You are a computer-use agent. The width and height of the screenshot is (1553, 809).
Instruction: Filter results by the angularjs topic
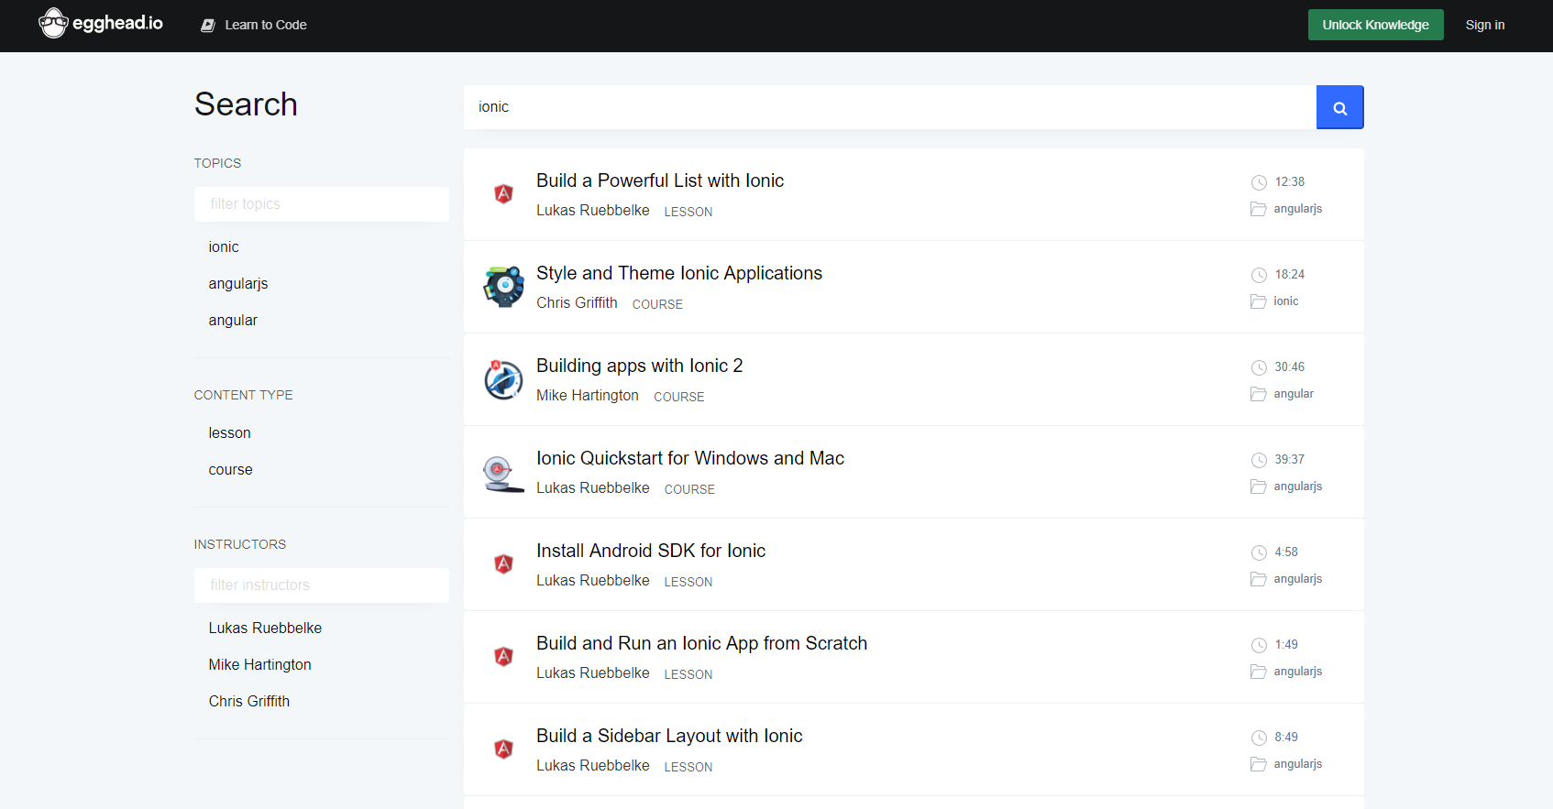pos(238,284)
